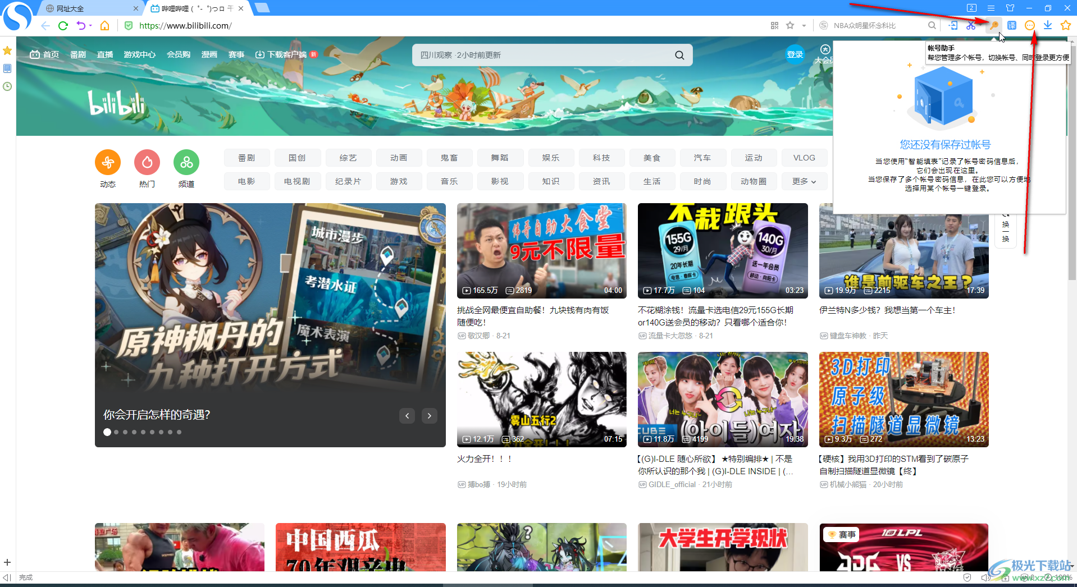The height and width of the screenshot is (587, 1077).
Task: Click the plus icon at sidebar bottom
Action: [7, 562]
